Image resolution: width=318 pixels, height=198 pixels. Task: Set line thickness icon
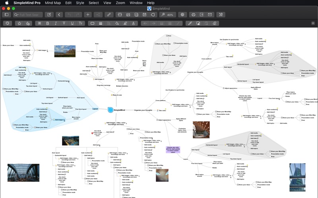101,23
